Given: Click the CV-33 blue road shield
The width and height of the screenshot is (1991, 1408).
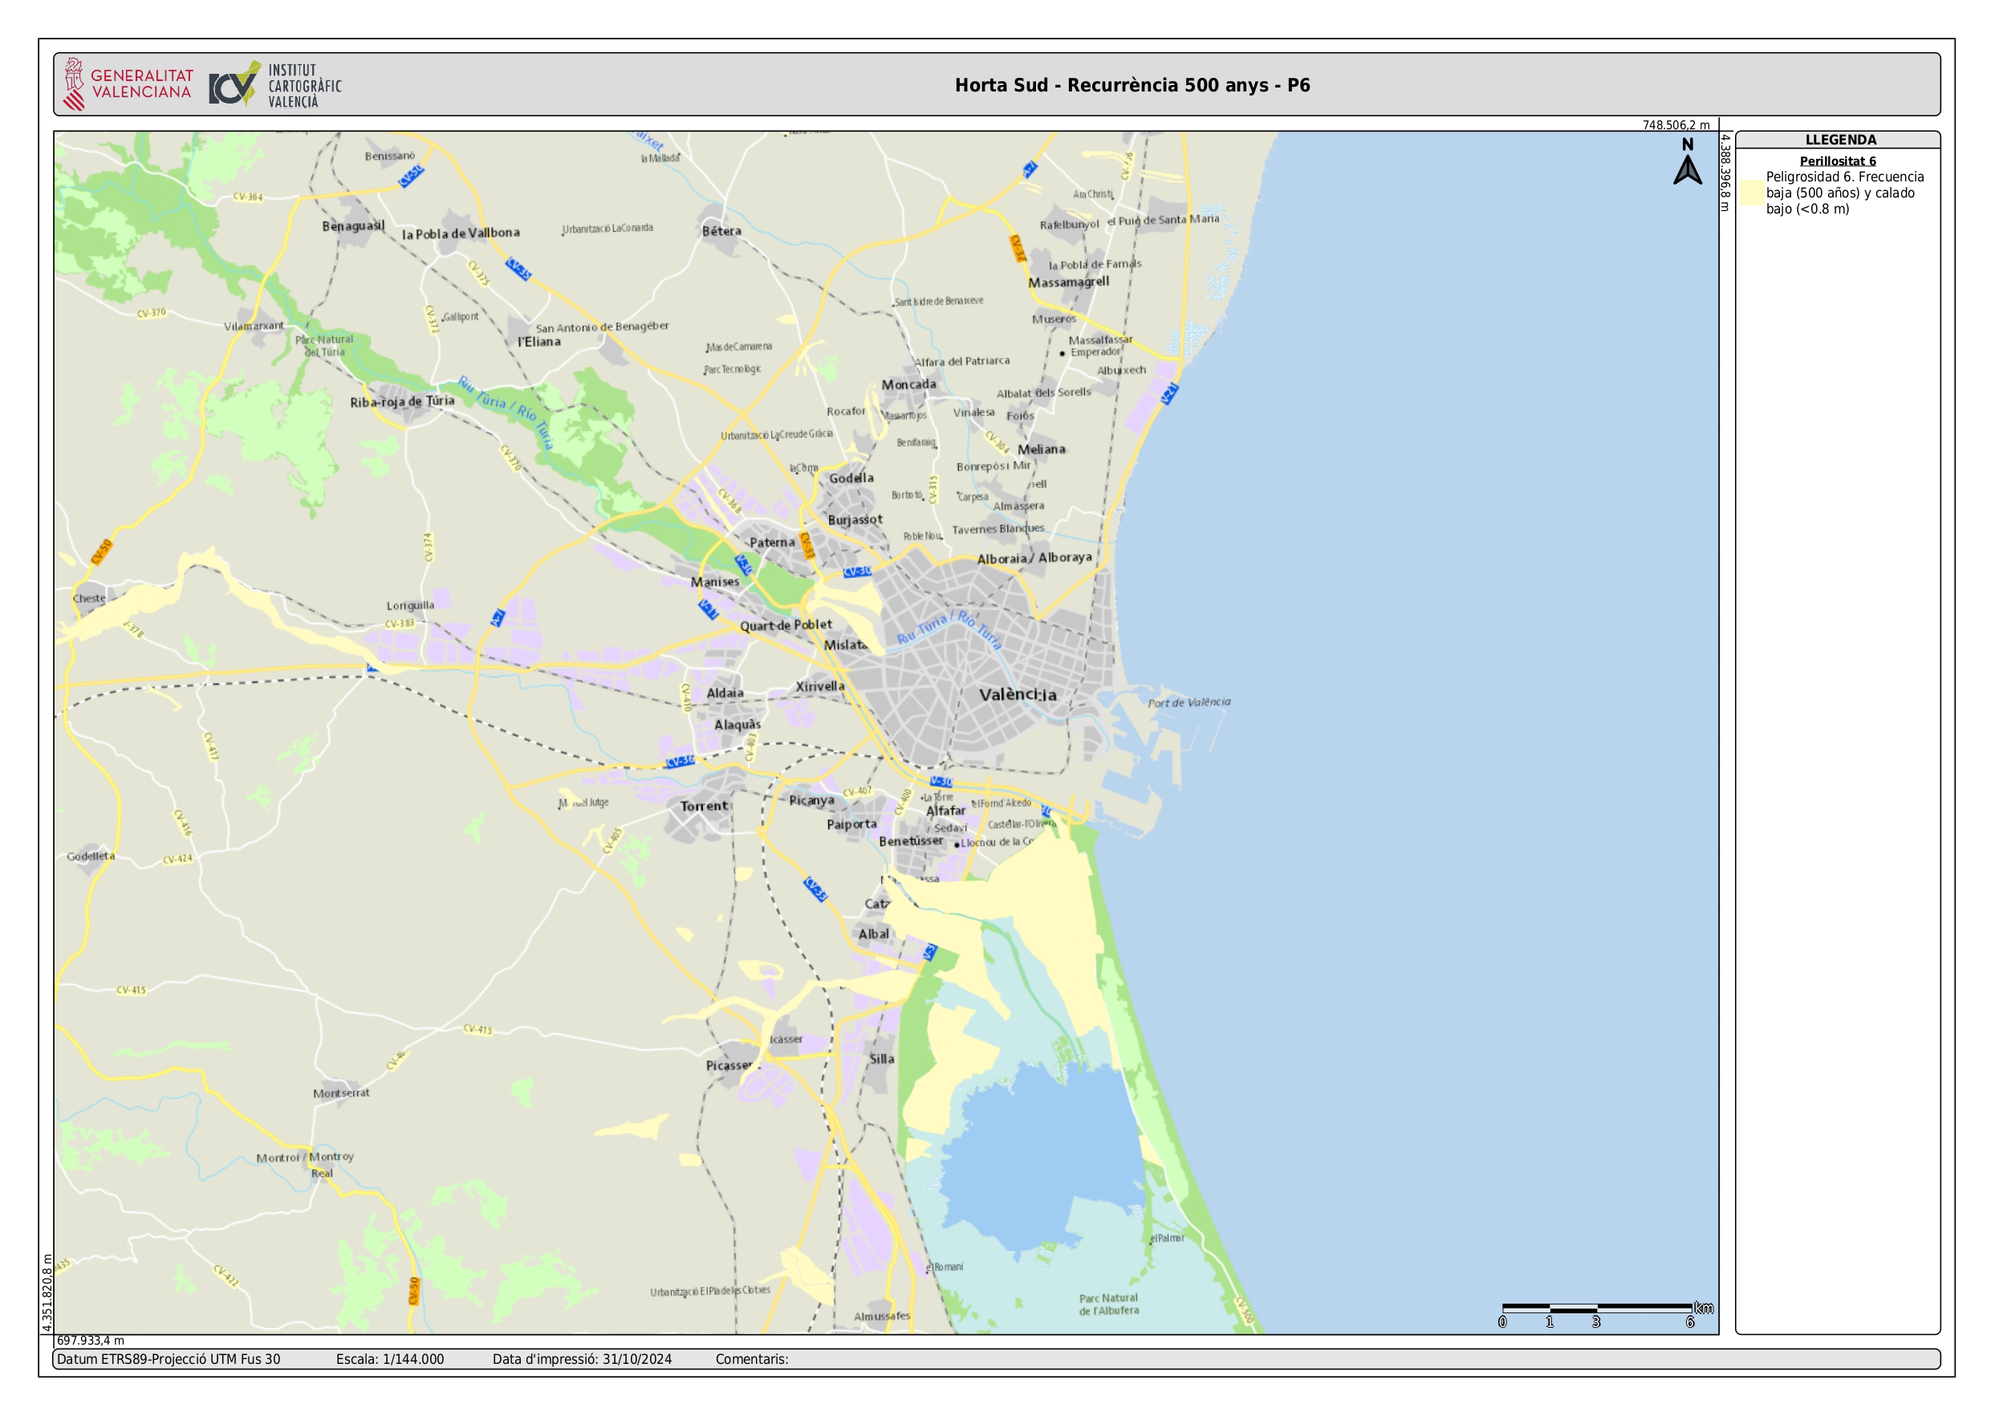Looking at the screenshot, I should [815, 889].
